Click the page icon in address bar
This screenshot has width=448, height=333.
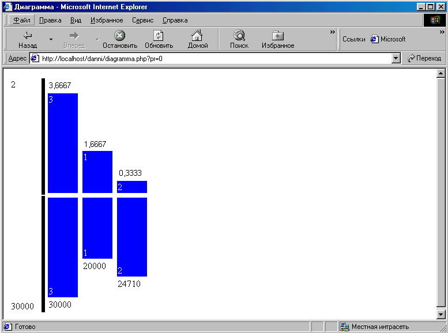[x=35, y=58]
